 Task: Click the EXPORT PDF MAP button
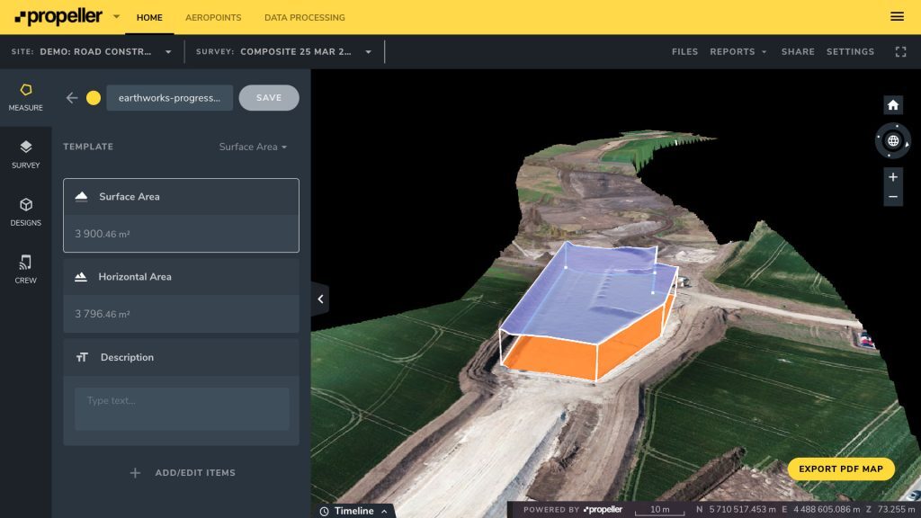(840, 469)
